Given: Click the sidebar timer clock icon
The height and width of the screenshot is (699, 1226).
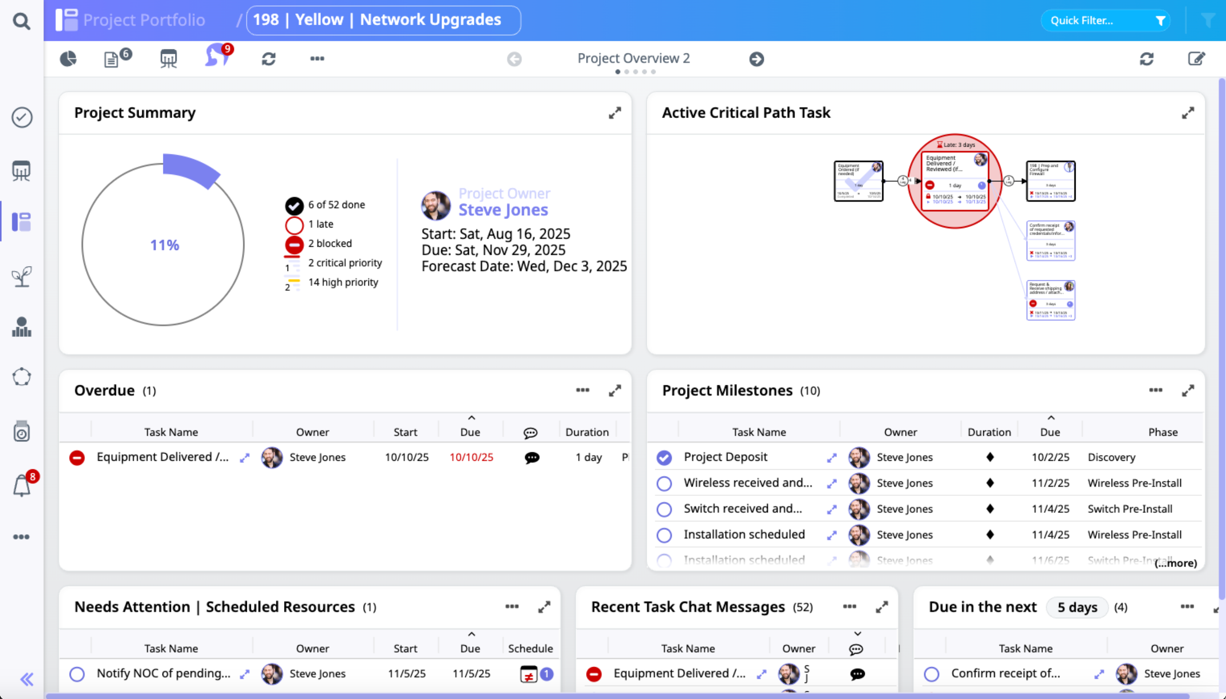Looking at the screenshot, I should pyautogui.click(x=22, y=432).
